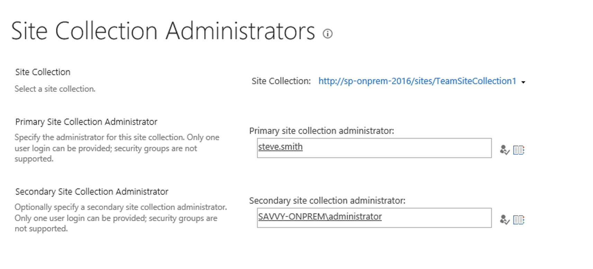Select the steve.smith resolved user entry
The width and height of the screenshot is (593, 269).
tap(280, 147)
